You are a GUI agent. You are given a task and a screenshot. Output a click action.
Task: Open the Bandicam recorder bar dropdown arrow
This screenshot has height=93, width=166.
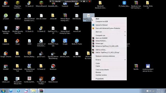tap(81, 1)
